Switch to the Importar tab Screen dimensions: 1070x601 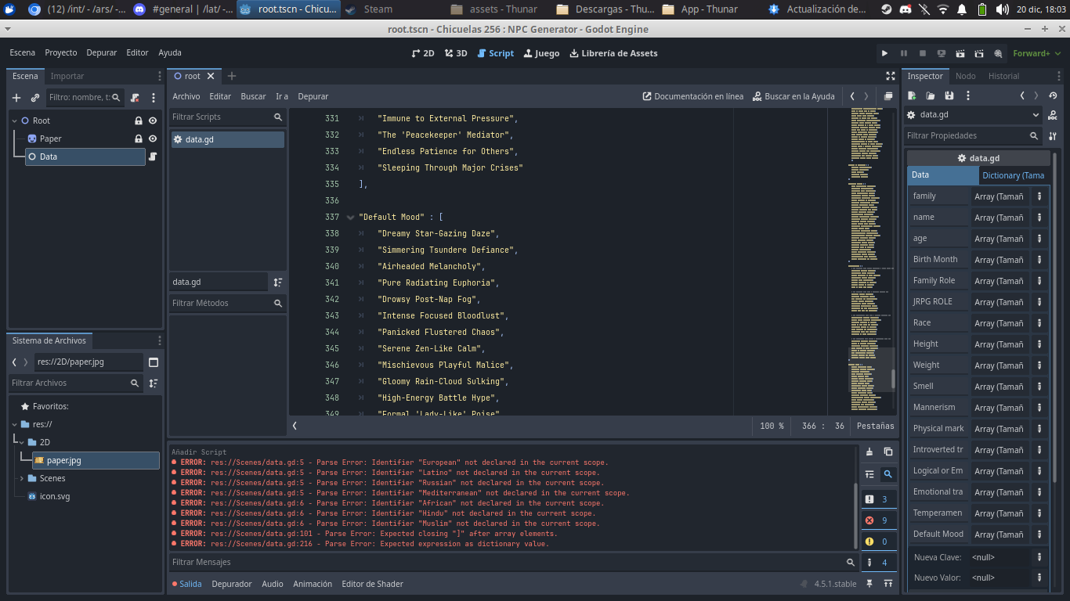pos(67,76)
